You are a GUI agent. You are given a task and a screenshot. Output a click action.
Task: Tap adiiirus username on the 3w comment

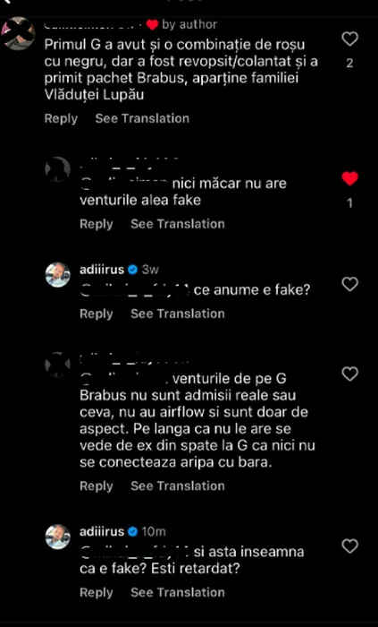(102, 270)
